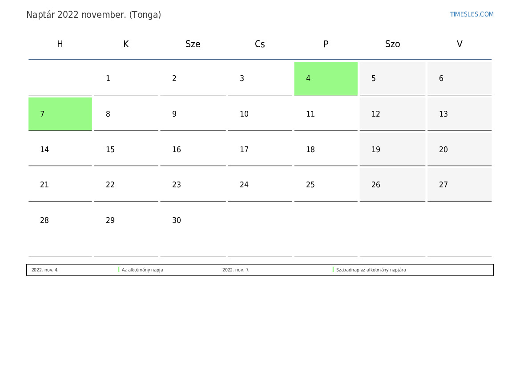Click the 'Cs' weekday column header
Image resolution: width=520 pixels, height=368 pixels.
tap(260, 44)
